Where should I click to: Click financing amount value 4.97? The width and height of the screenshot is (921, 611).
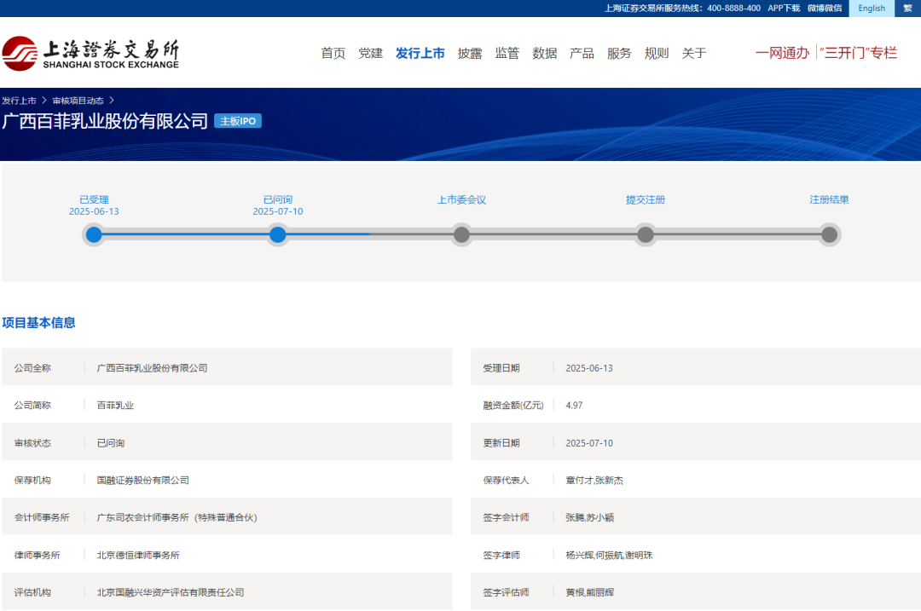[574, 406]
